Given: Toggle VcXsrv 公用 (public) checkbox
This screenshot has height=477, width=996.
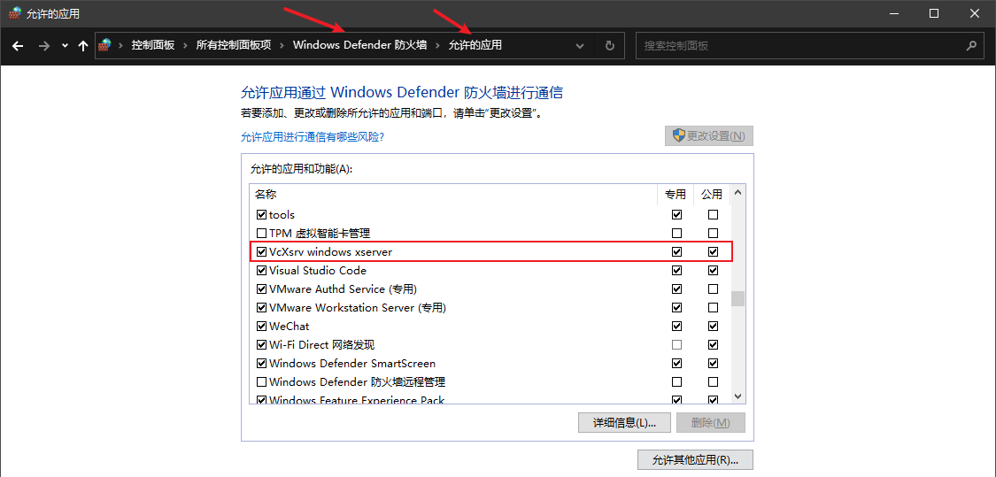Looking at the screenshot, I should coord(714,251).
